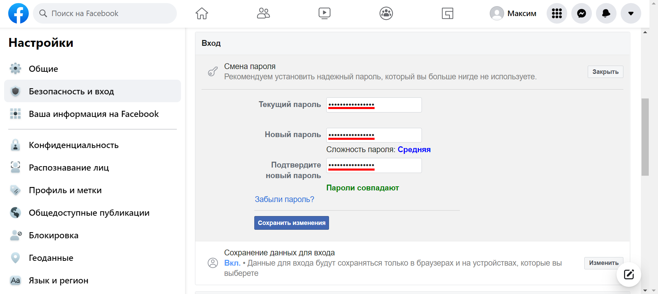Click the Средняя password strength label
The image size is (658, 294).
pyautogui.click(x=414, y=149)
